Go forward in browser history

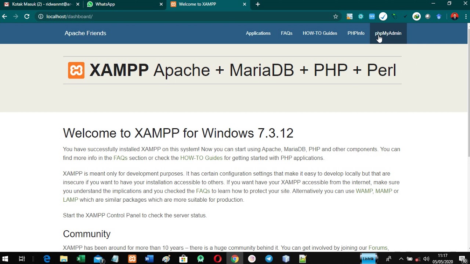coord(16,16)
